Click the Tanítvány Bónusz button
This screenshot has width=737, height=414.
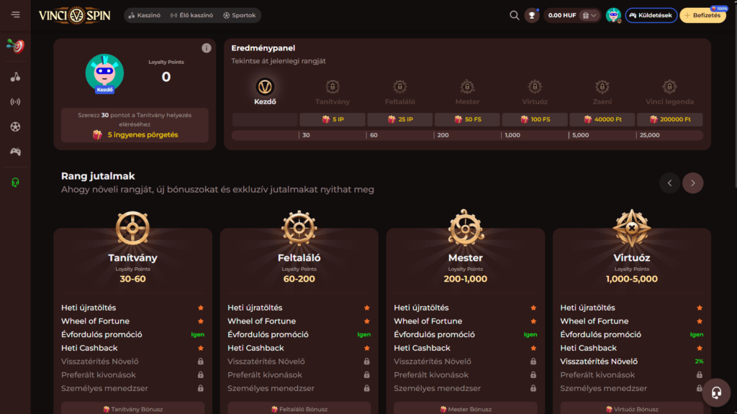(132, 408)
